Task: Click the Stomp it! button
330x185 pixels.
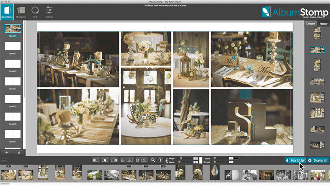Action: (x=318, y=160)
